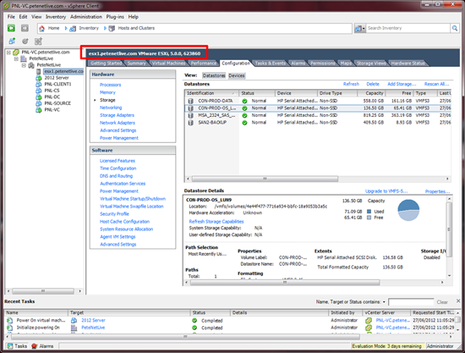Switch to the Hardware Status tab
Viewport: 465px width, 353px height.
(408, 63)
